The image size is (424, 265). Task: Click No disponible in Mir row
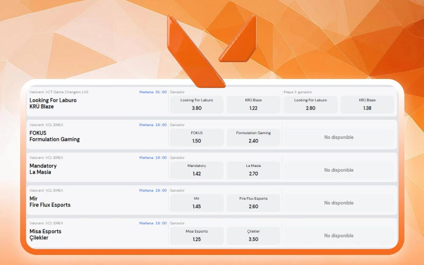(339, 202)
